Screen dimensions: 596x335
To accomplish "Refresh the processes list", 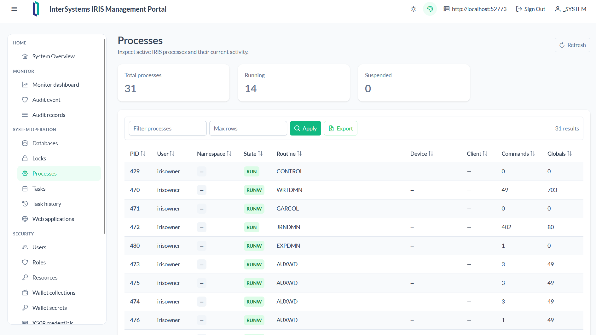I will point(572,45).
